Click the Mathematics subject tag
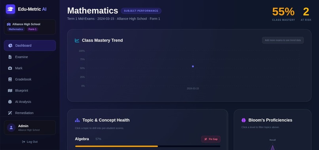 (16, 29)
